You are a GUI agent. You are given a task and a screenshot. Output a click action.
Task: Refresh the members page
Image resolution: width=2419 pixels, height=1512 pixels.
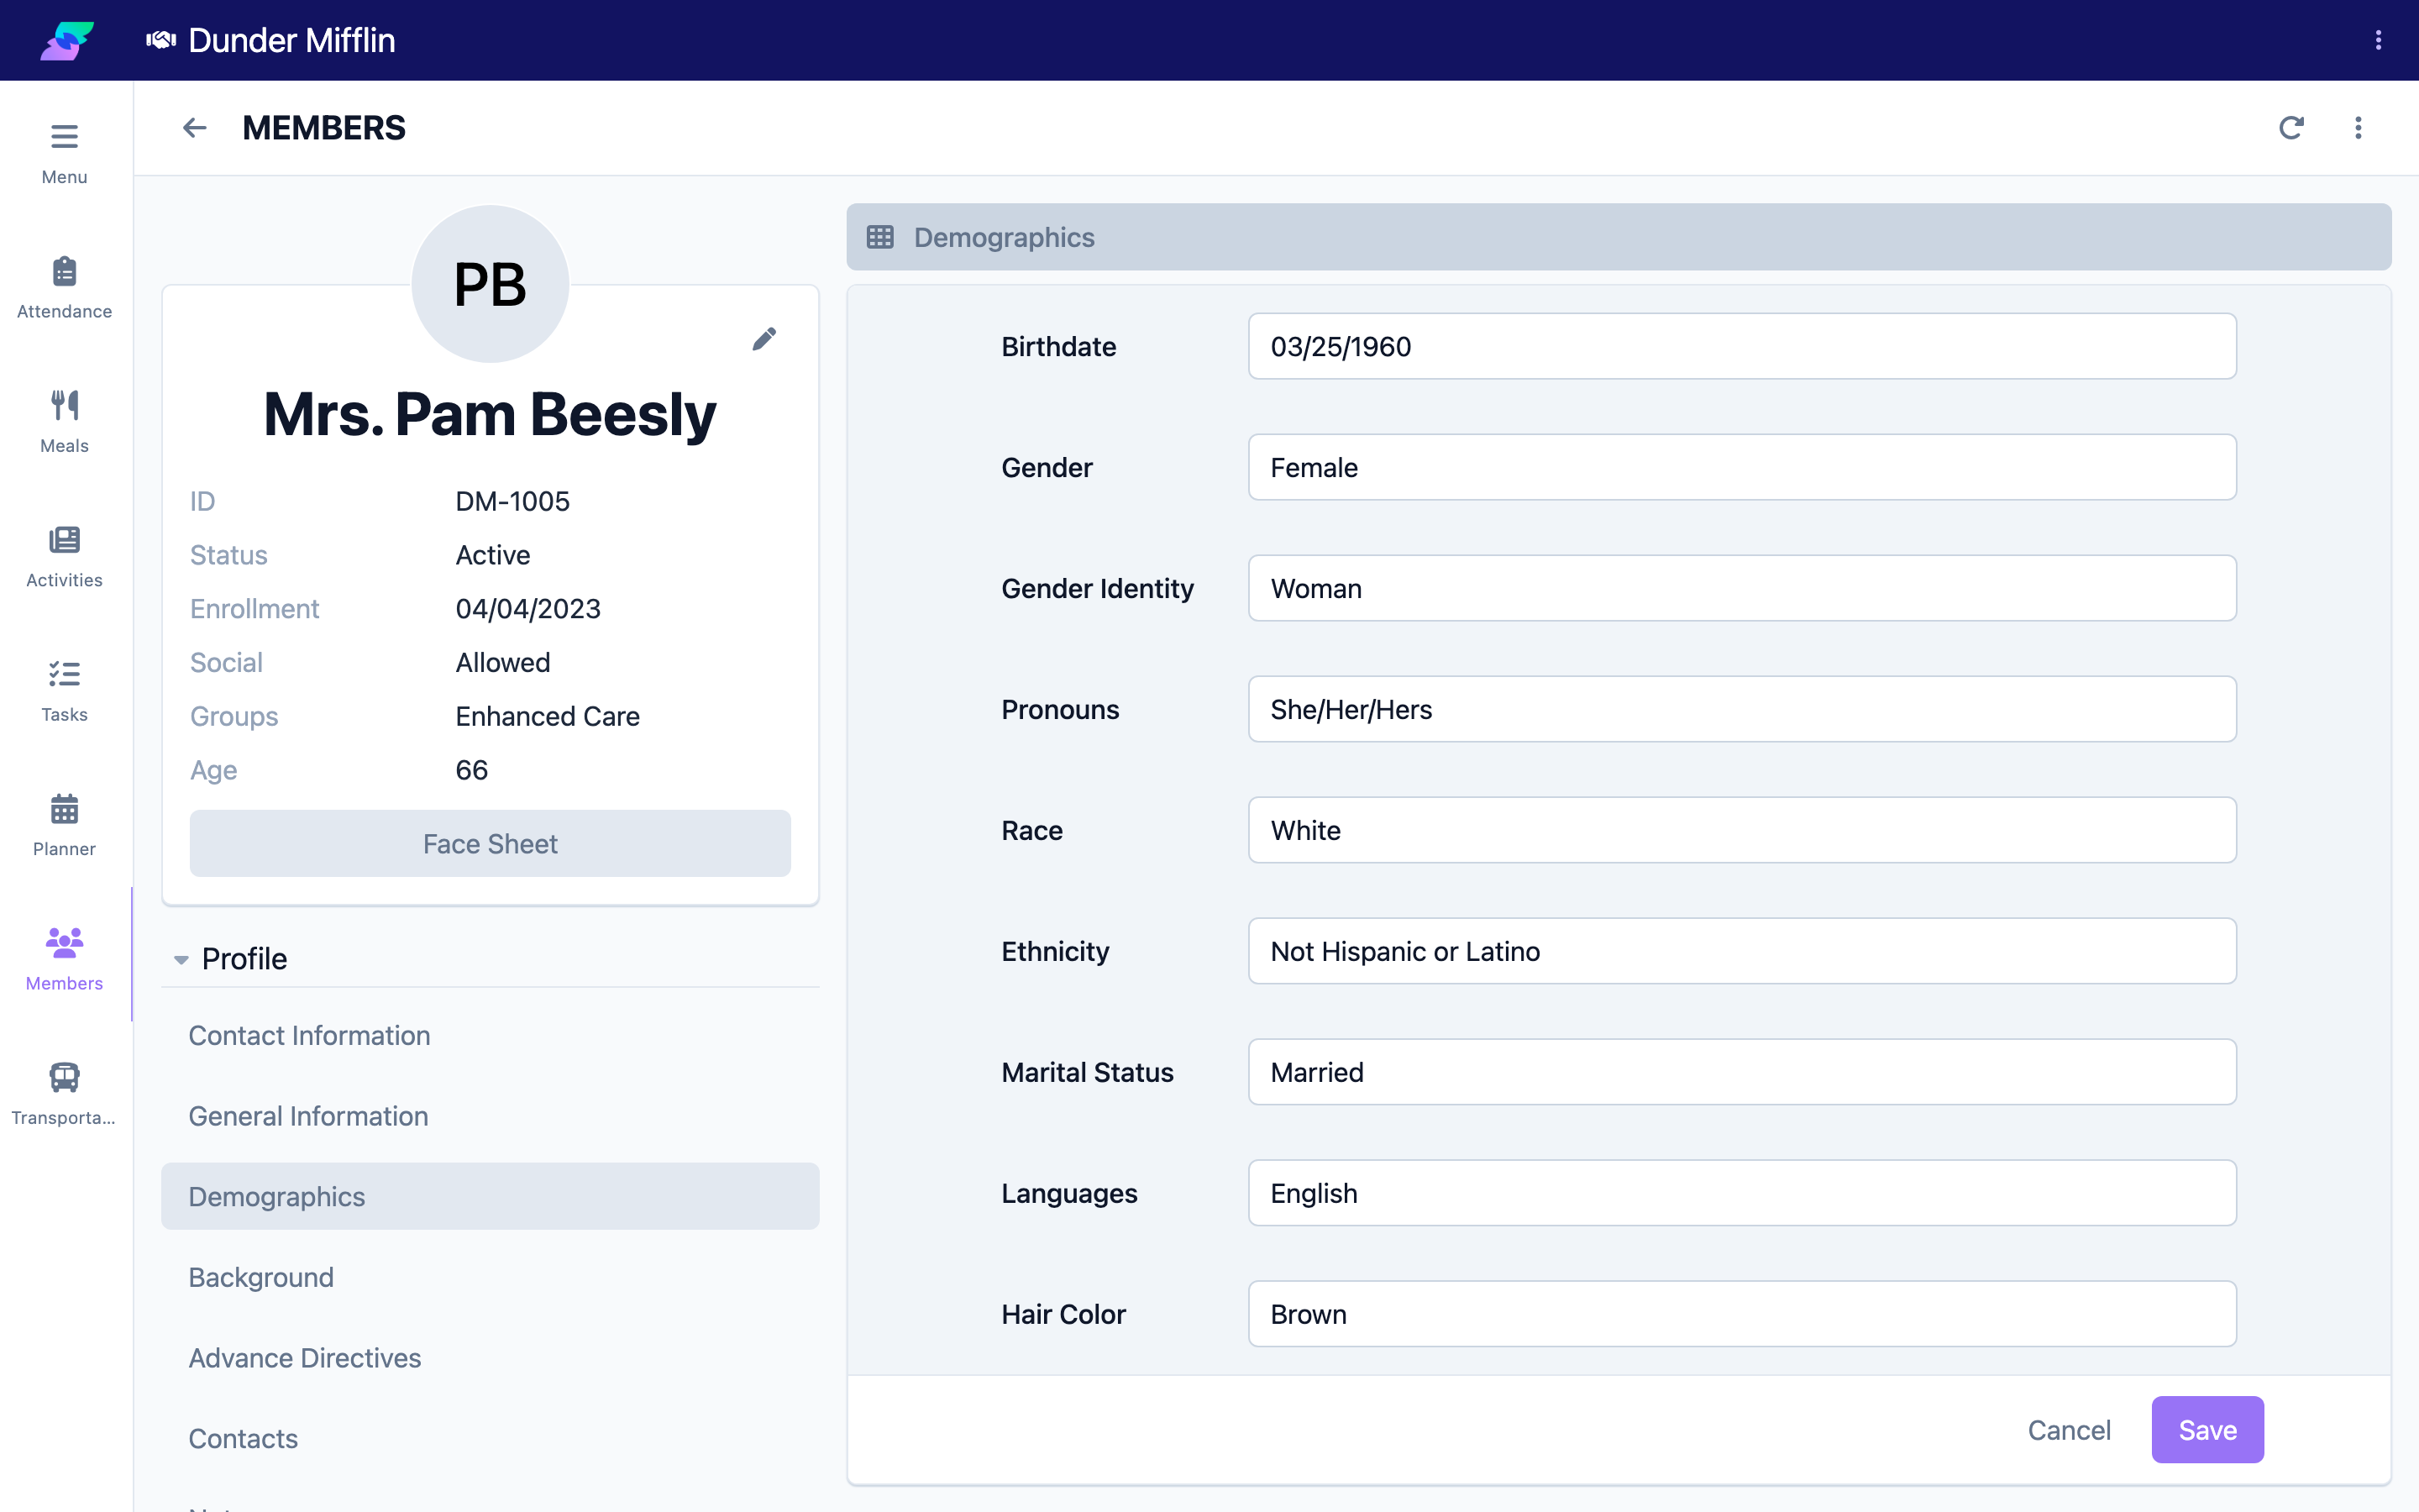tap(2291, 128)
